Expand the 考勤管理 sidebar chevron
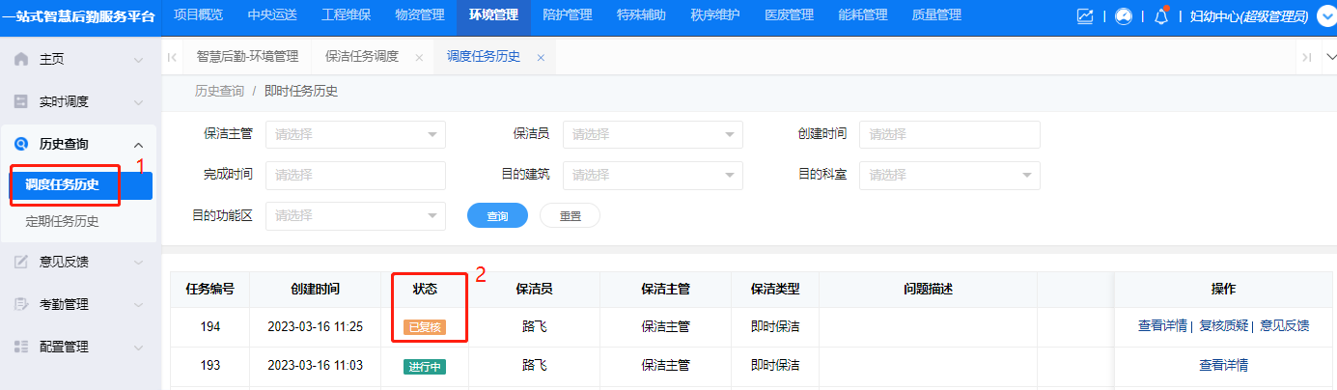The width and height of the screenshot is (1337, 390). pyautogui.click(x=138, y=305)
